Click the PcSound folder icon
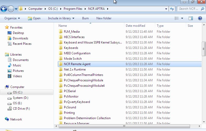 tap(61, 107)
